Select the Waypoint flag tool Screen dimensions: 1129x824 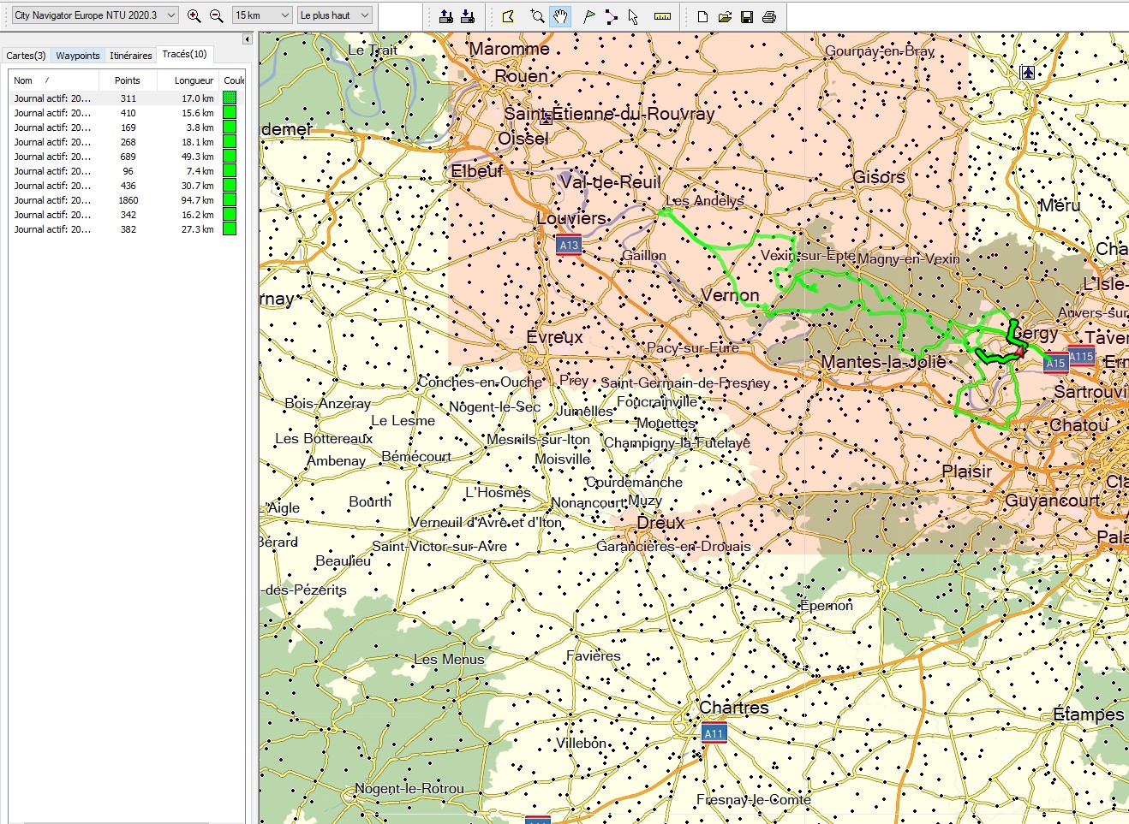pyautogui.click(x=588, y=16)
